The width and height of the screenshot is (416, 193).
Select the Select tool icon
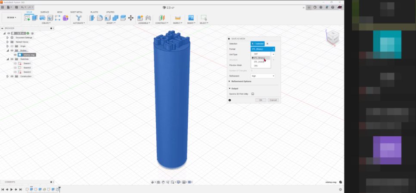tap(204, 18)
